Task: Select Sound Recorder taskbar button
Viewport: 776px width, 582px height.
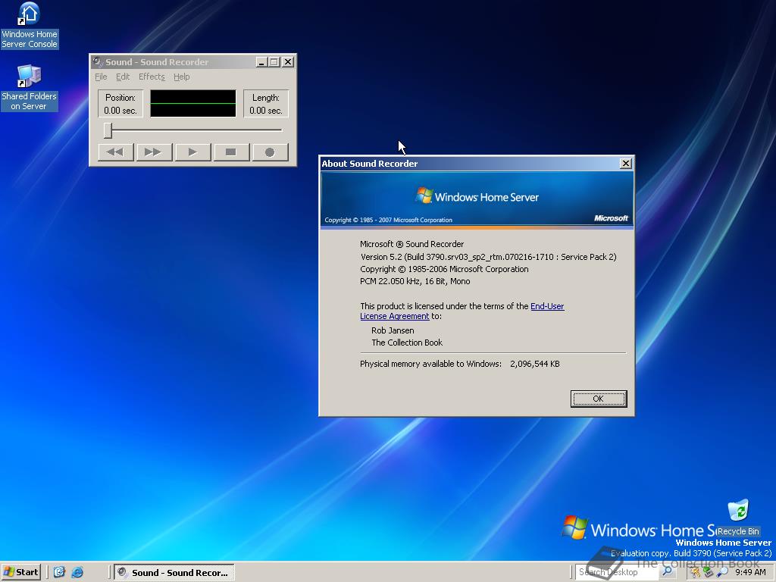Action: coord(174,573)
